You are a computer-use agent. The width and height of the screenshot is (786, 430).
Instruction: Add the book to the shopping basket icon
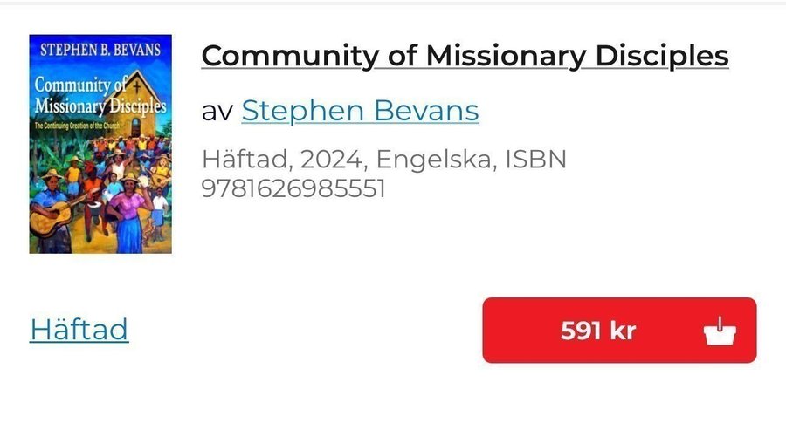(720, 331)
